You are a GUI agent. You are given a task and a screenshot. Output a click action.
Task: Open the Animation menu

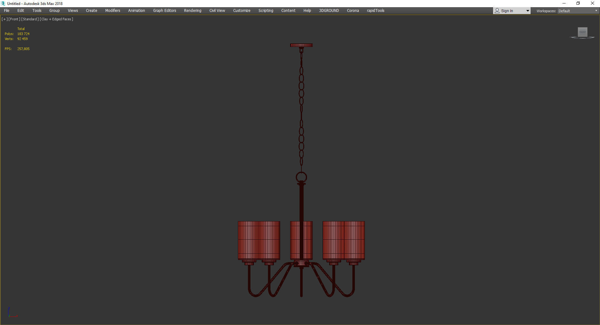pyautogui.click(x=137, y=11)
